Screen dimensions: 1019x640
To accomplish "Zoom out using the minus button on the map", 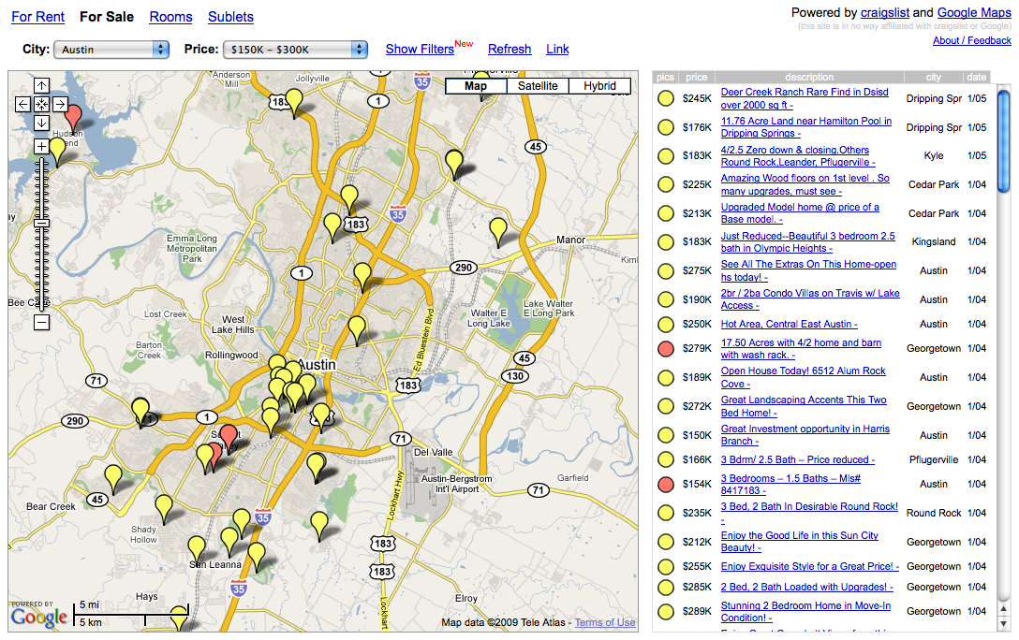I will [41, 322].
